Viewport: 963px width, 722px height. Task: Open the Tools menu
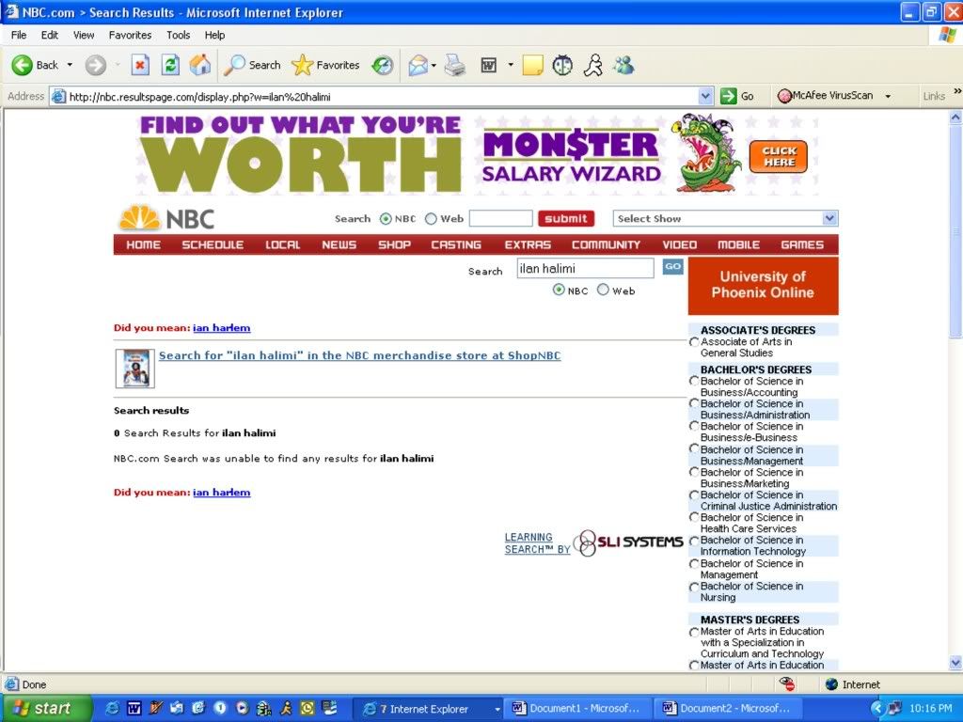178,35
